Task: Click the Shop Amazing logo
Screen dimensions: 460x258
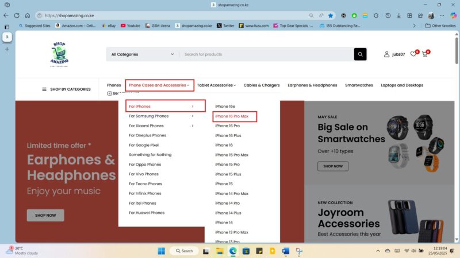Action: (60, 54)
